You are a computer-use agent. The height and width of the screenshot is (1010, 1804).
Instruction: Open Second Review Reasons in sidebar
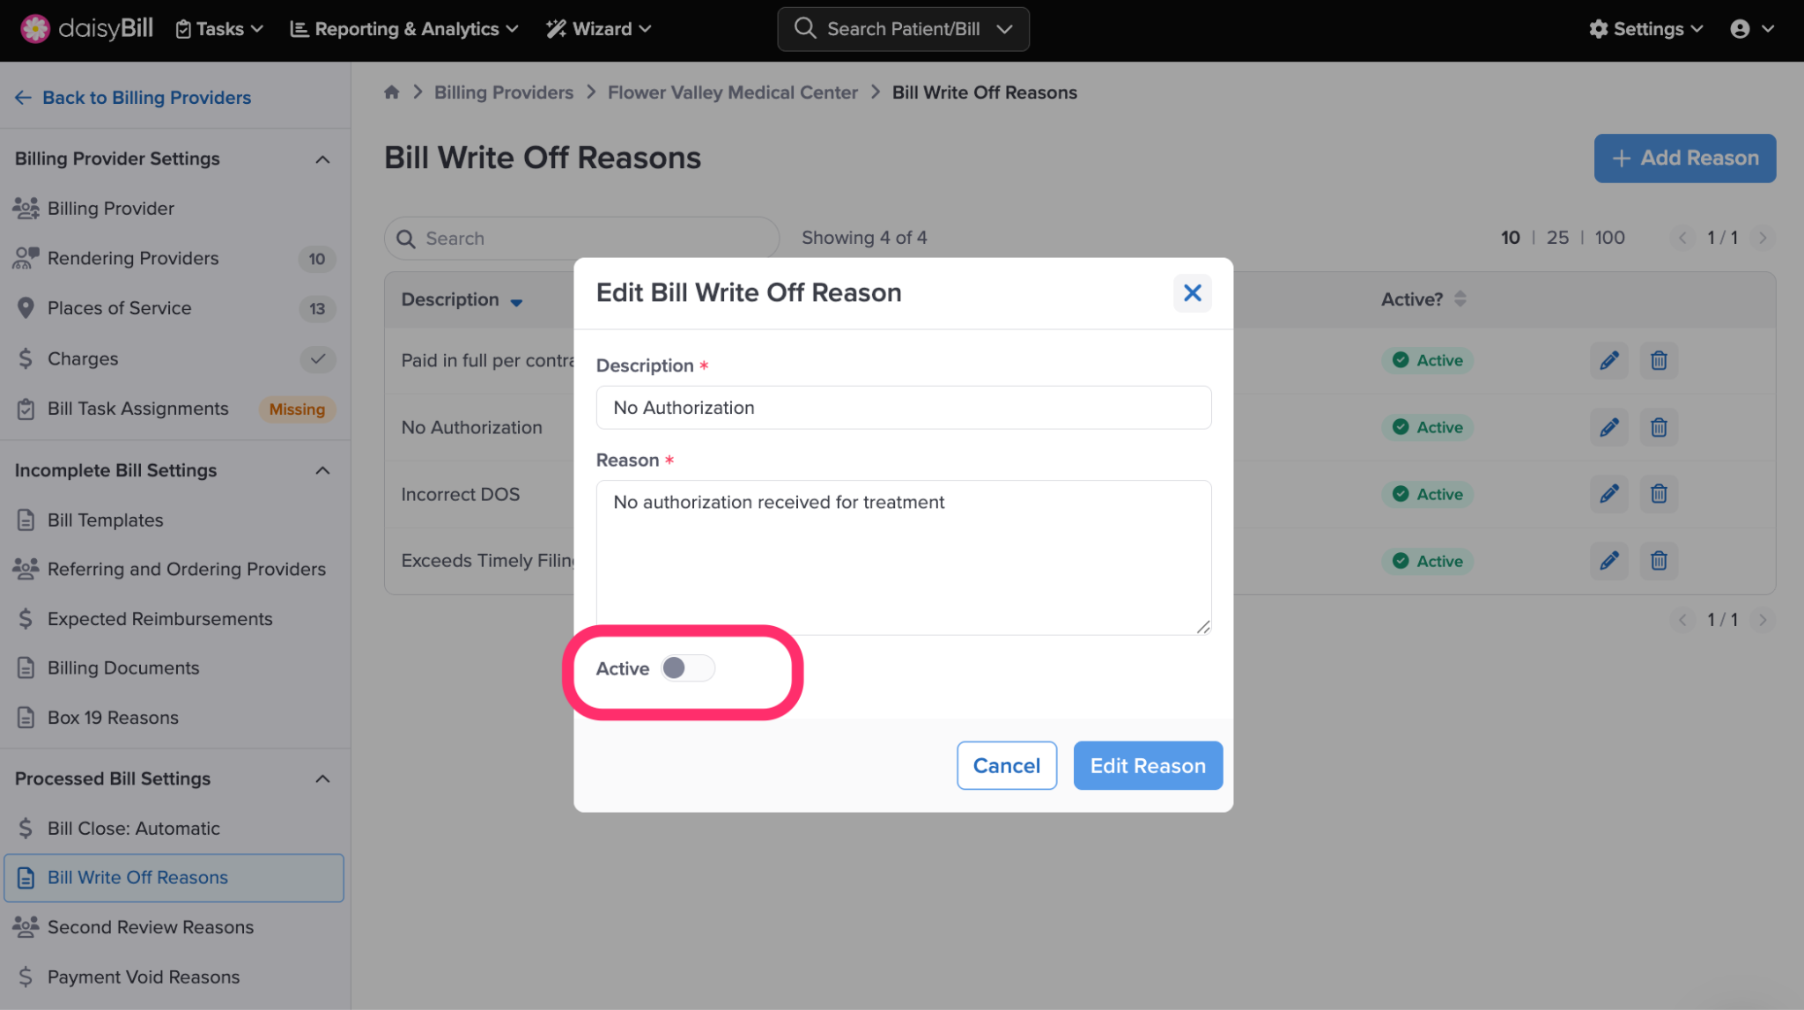tap(151, 927)
